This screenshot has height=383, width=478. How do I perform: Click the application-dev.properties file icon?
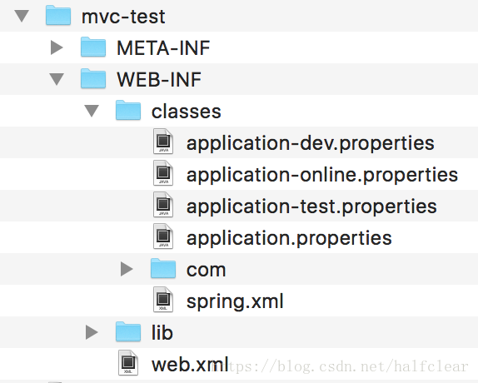coord(163,142)
